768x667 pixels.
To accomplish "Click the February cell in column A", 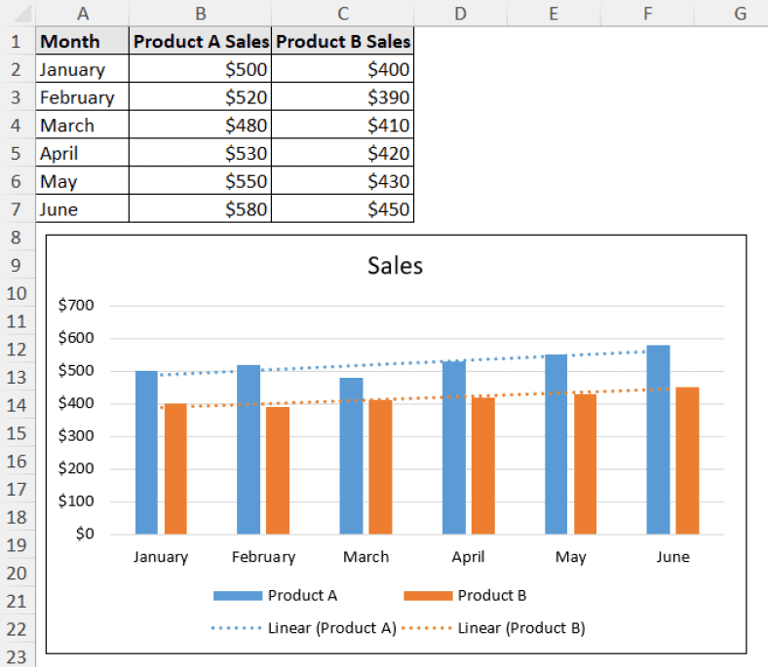I will point(82,97).
